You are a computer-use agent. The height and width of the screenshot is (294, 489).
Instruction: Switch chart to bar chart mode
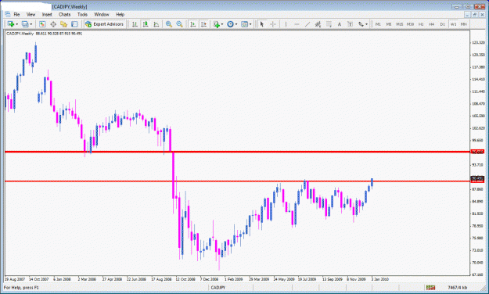pyautogui.click(x=135, y=24)
